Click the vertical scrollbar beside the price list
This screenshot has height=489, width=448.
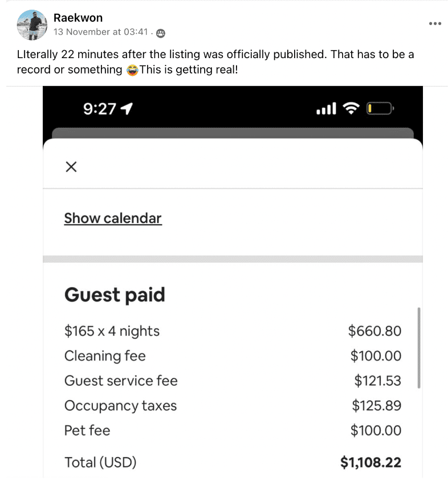point(419,348)
